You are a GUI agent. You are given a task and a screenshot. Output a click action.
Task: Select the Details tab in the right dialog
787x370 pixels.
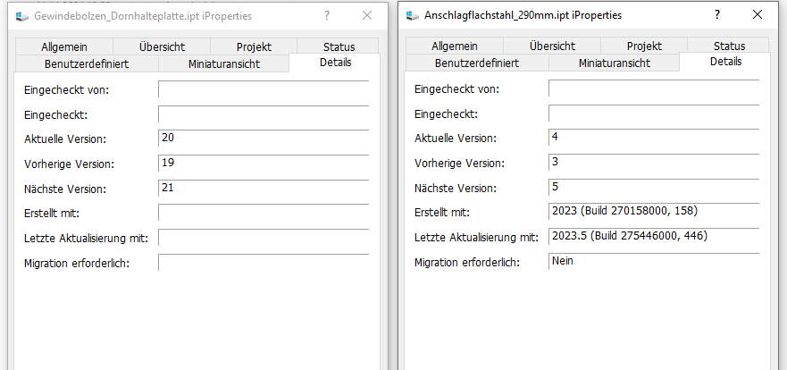click(x=725, y=62)
